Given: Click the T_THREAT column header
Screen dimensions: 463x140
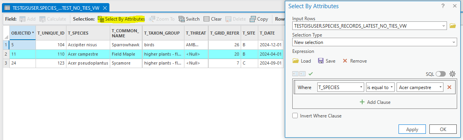Looking at the screenshot, I should 196,33.
